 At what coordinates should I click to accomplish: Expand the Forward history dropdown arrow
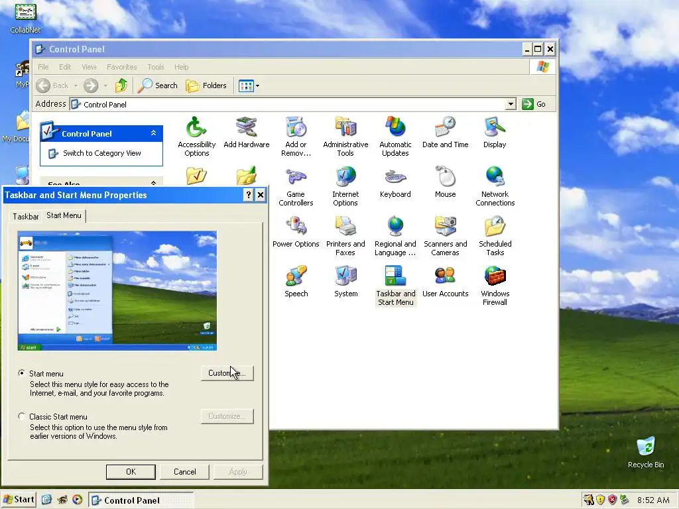pos(105,85)
